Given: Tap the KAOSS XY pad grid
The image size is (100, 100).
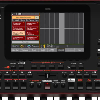Looking at the screenshot, I should 62,28.
